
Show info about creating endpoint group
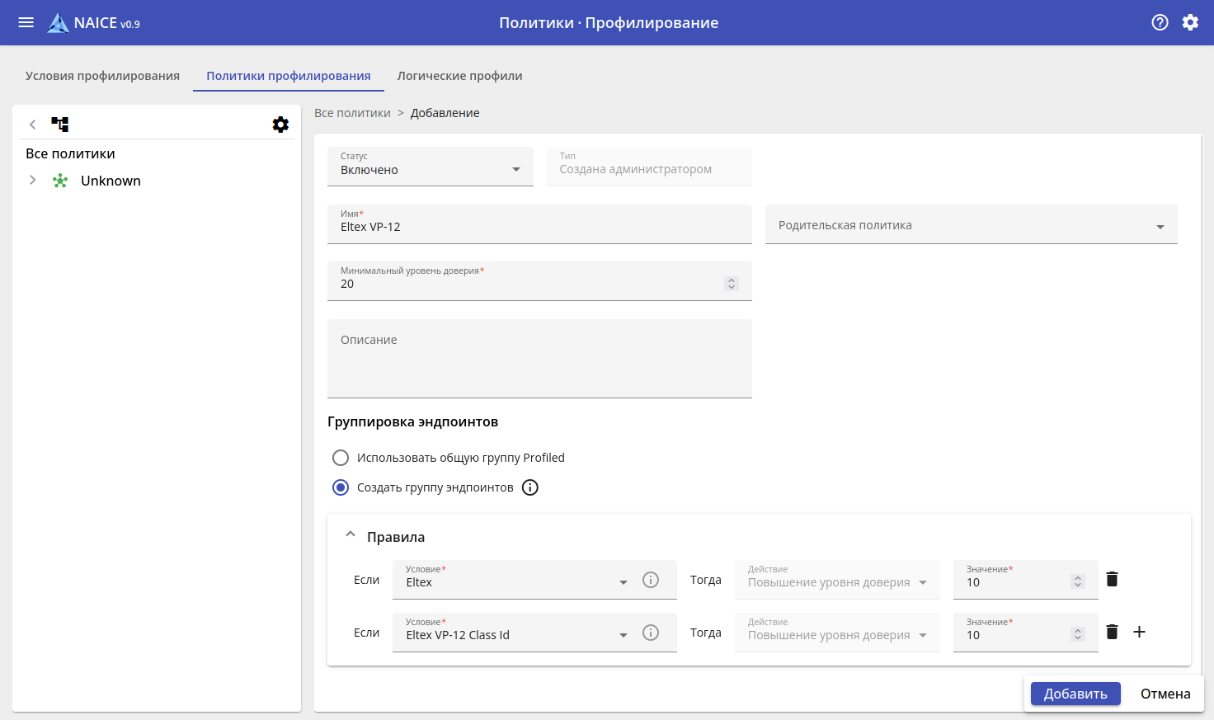coord(530,487)
